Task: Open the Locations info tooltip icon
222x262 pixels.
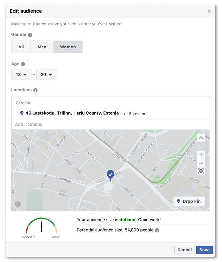Action: [x=35, y=90]
